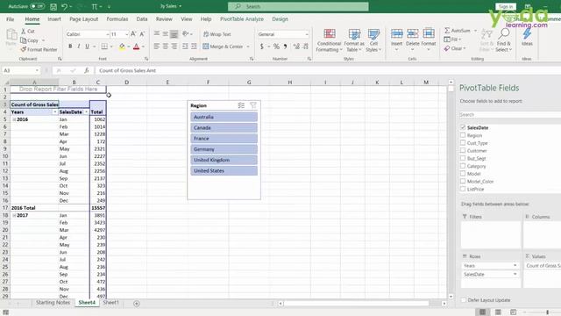561x316 pixels.
Task: Click the Insert cells icon
Action: (396, 34)
